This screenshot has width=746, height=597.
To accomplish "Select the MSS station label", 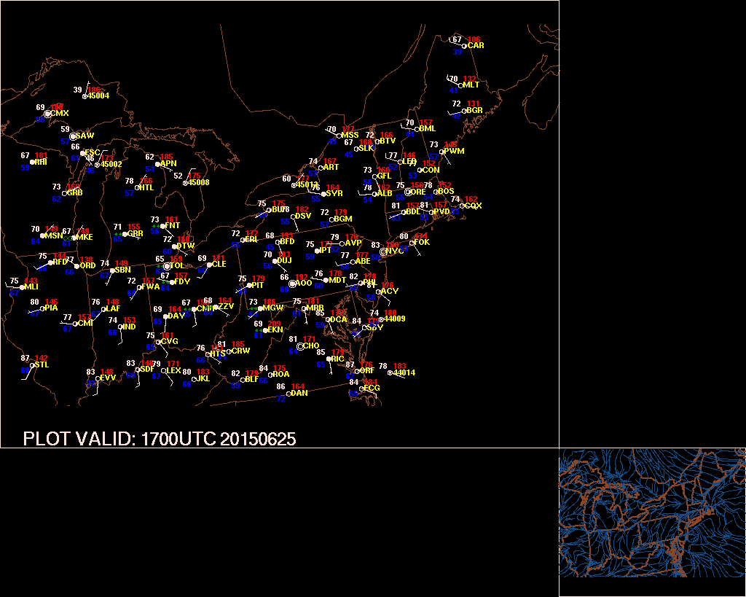I will tap(350, 136).
